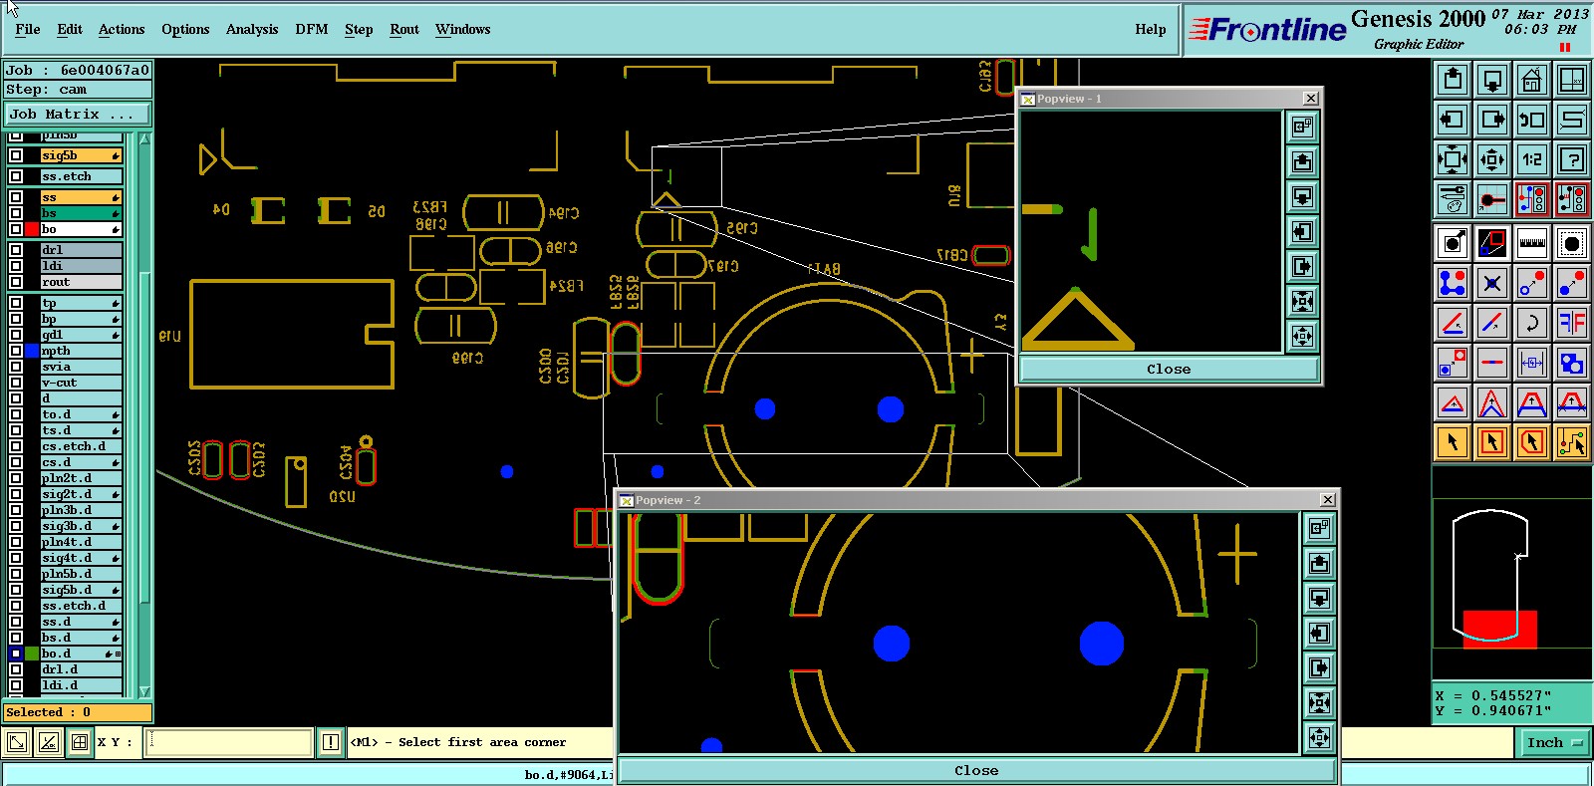Click the home view icon
Screen dimensions: 1594x786
tap(1532, 80)
